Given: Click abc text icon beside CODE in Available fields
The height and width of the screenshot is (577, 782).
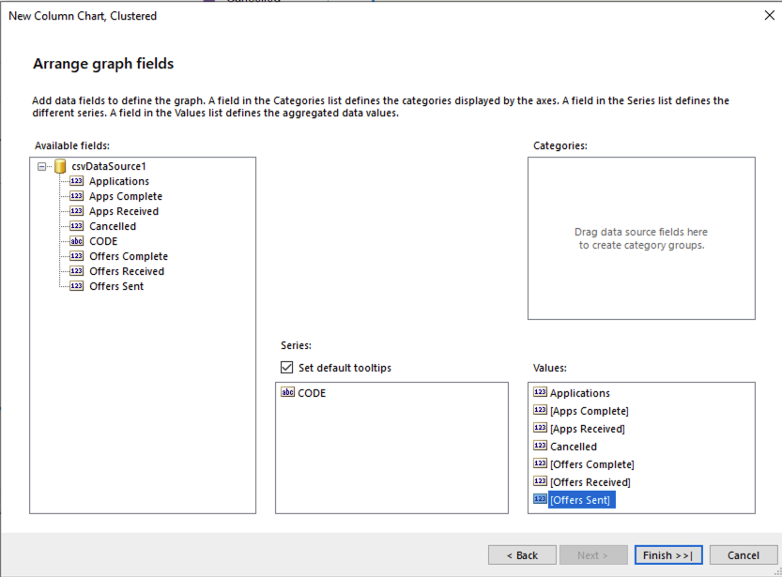Looking at the screenshot, I should pyautogui.click(x=76, y=241).
